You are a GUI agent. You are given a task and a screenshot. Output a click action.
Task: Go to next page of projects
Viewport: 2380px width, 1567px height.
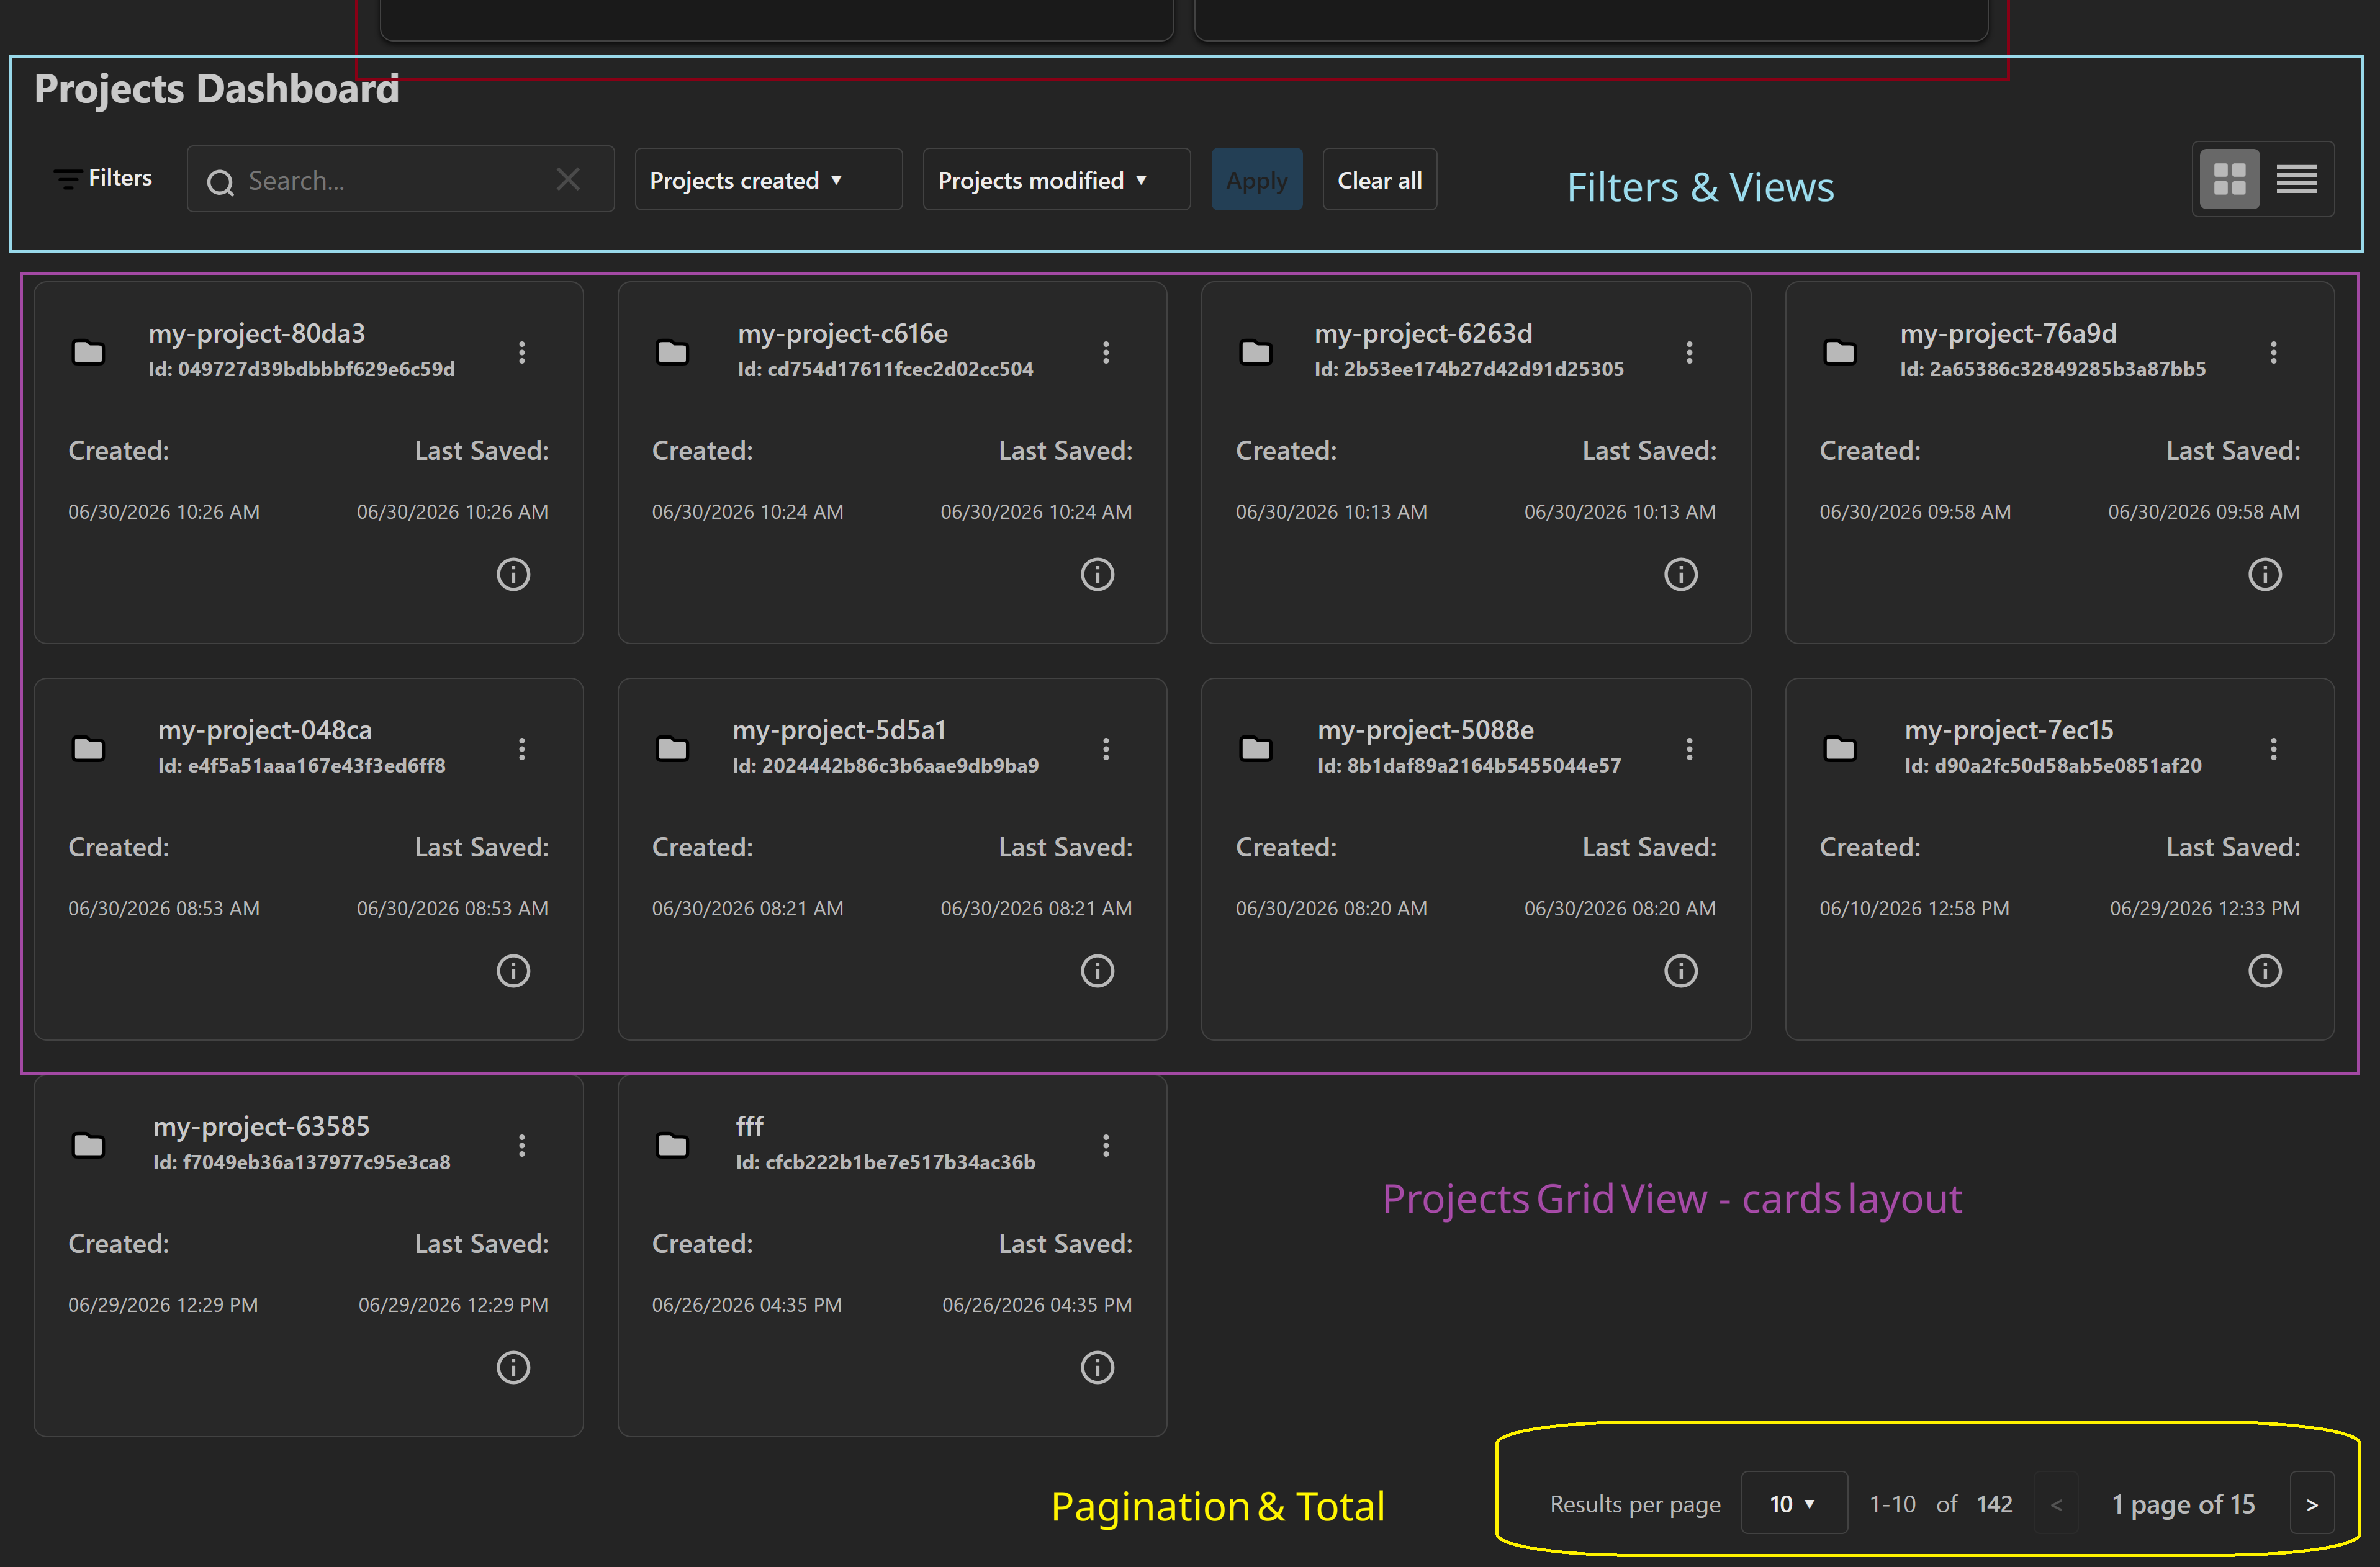click(x=2312, y=1503)
